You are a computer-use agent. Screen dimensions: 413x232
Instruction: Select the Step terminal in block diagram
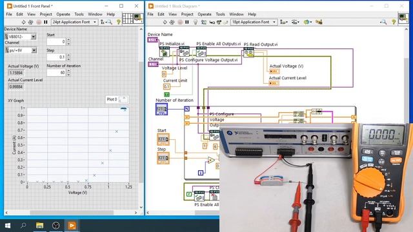(163, 158)
